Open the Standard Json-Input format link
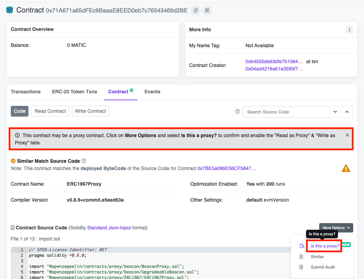 109,228
